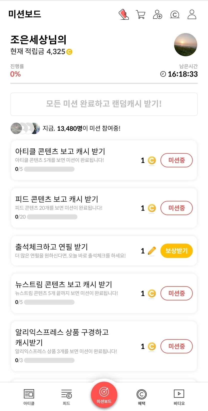Screen dimensions: 208x411
Task: Switch to the 아티클 tab
Action: click(29, 397)
